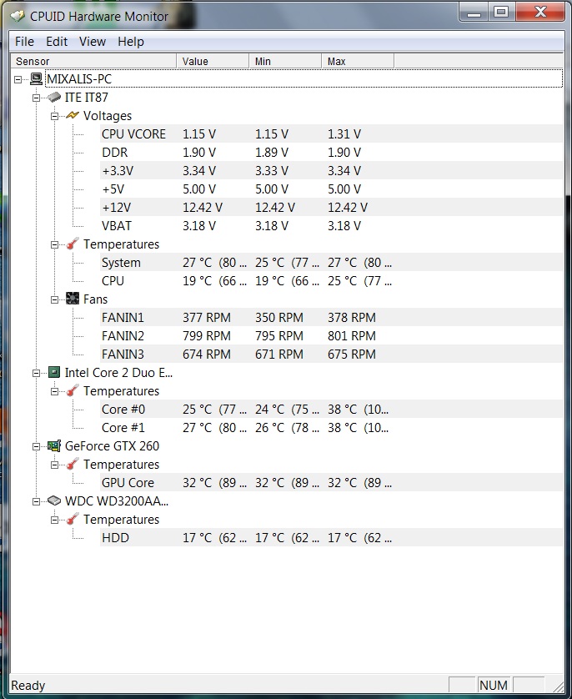Select the GPU Core row label
The height and width of the screenshot is (699, 572).
pyautogui.click(x=128, y=482)
